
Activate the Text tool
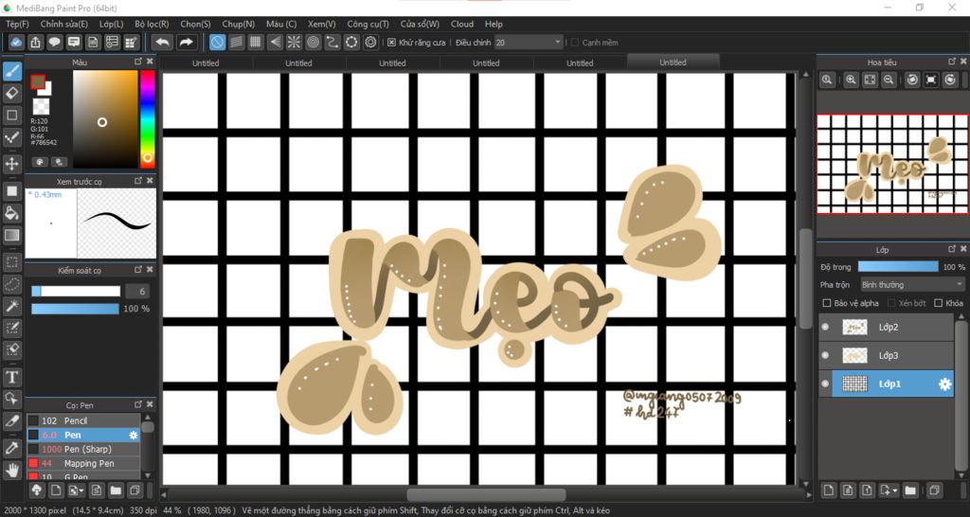click(x=12, y=377)
